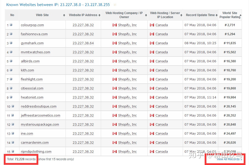The image size is (249, 165).
Task: Sort by Website IP Address column arrows
Action: coord(99,15)
